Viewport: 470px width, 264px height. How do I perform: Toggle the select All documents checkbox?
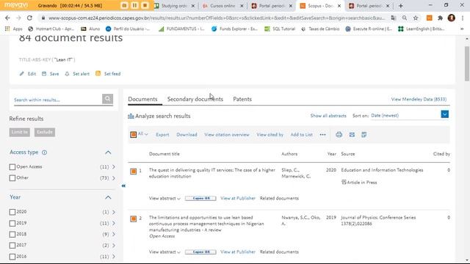tap(134, 135)
